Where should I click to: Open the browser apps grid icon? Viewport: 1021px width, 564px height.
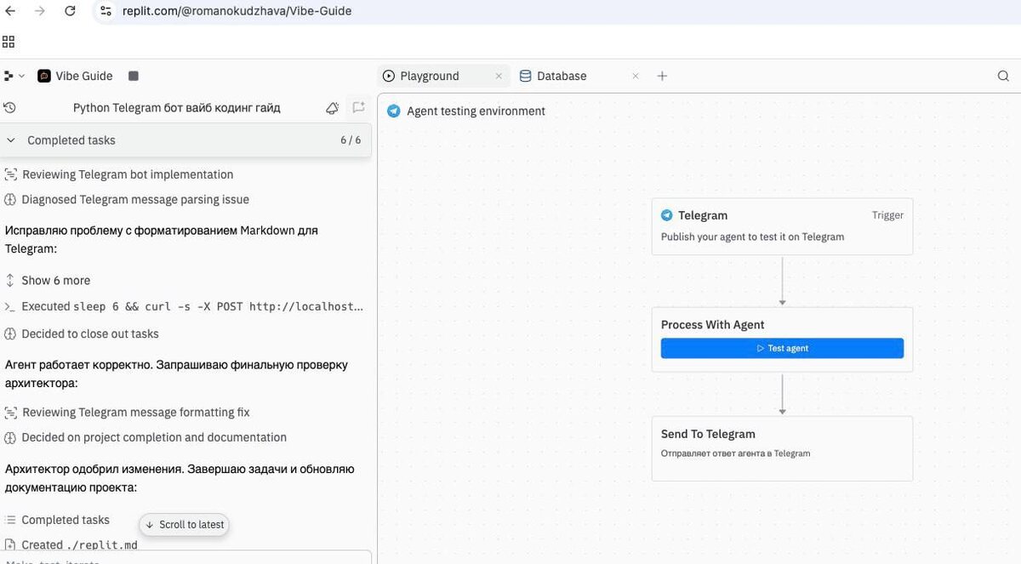point(9,42)
